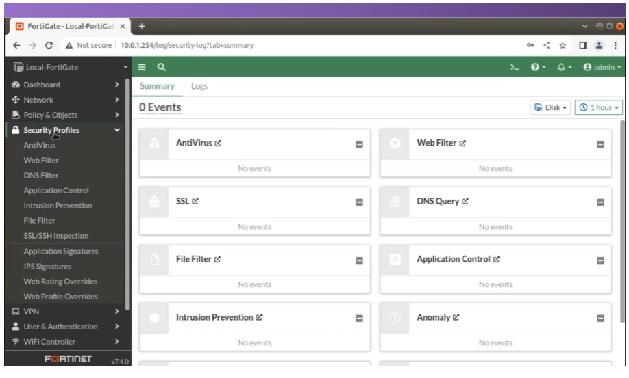This screenshot has height=378, width=629.
Task: Click the browser address bar URL
Action: click(x=187, y=46)
